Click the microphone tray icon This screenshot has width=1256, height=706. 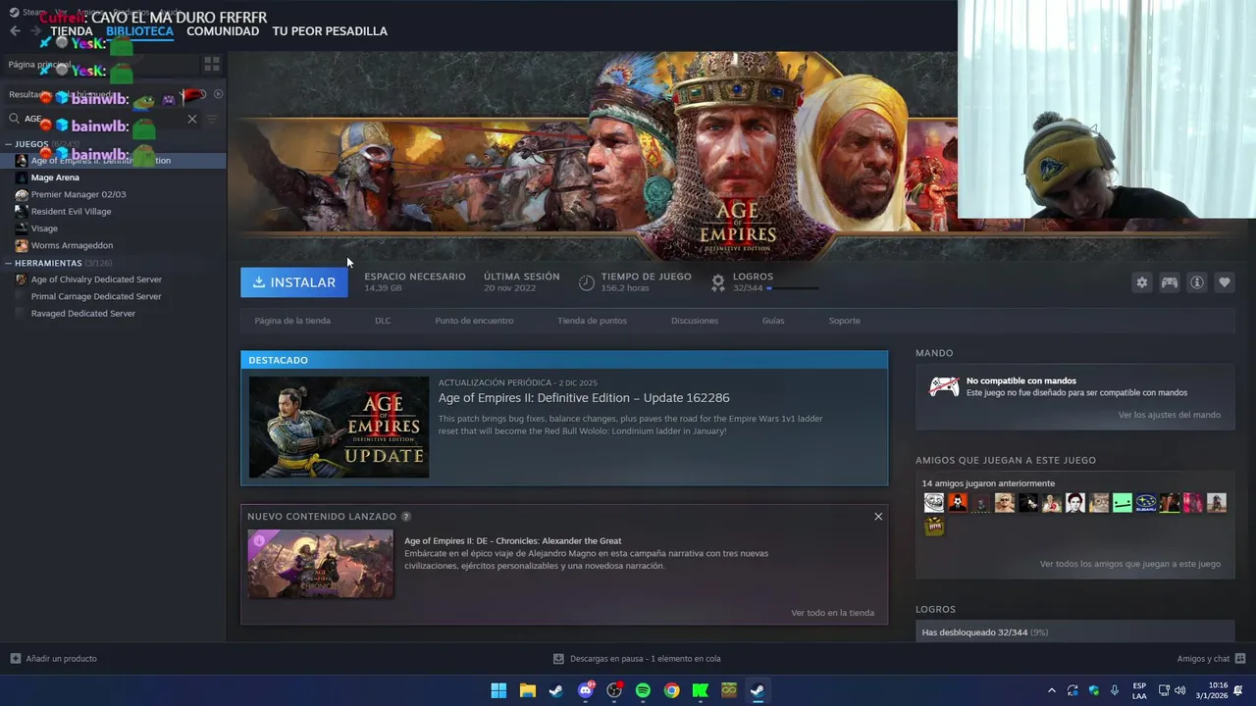click(x=1115, y=690)
